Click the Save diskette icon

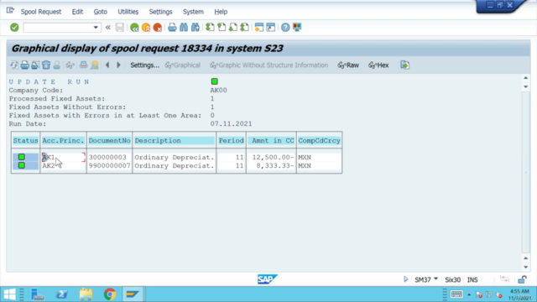(x=119, y=28)
